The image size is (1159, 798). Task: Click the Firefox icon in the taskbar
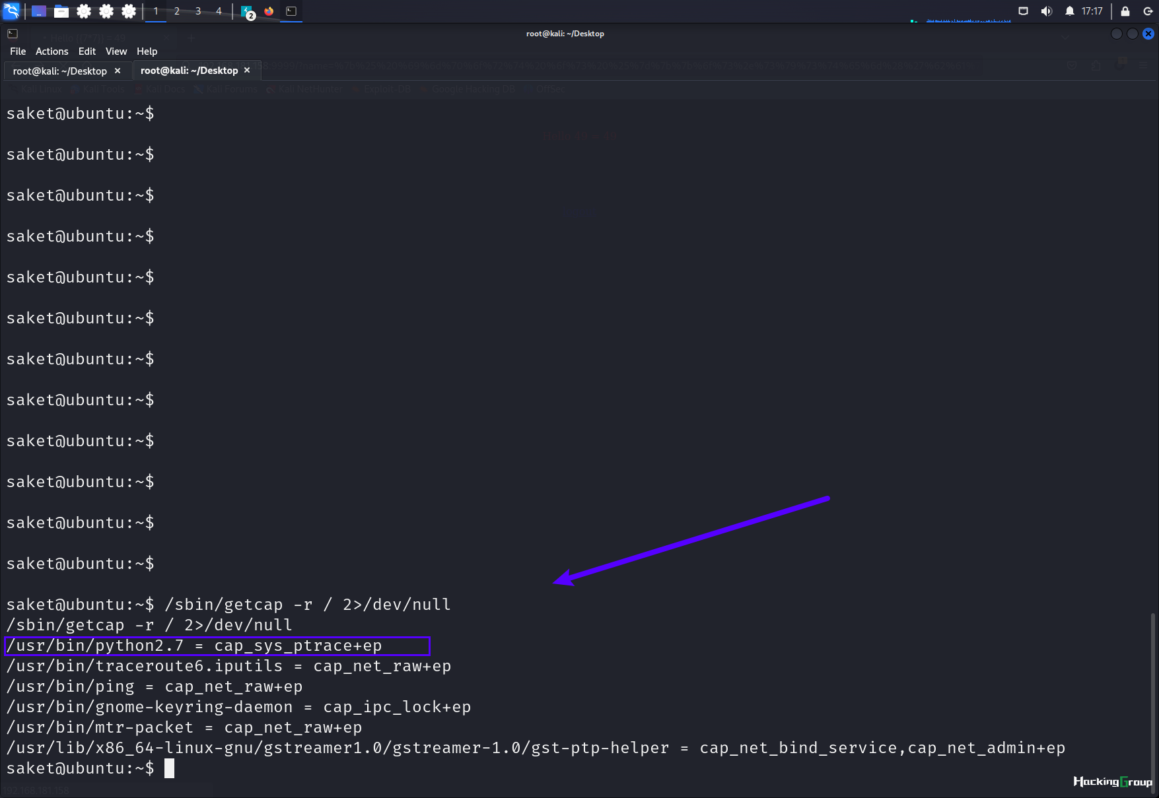tap(269, 11)
